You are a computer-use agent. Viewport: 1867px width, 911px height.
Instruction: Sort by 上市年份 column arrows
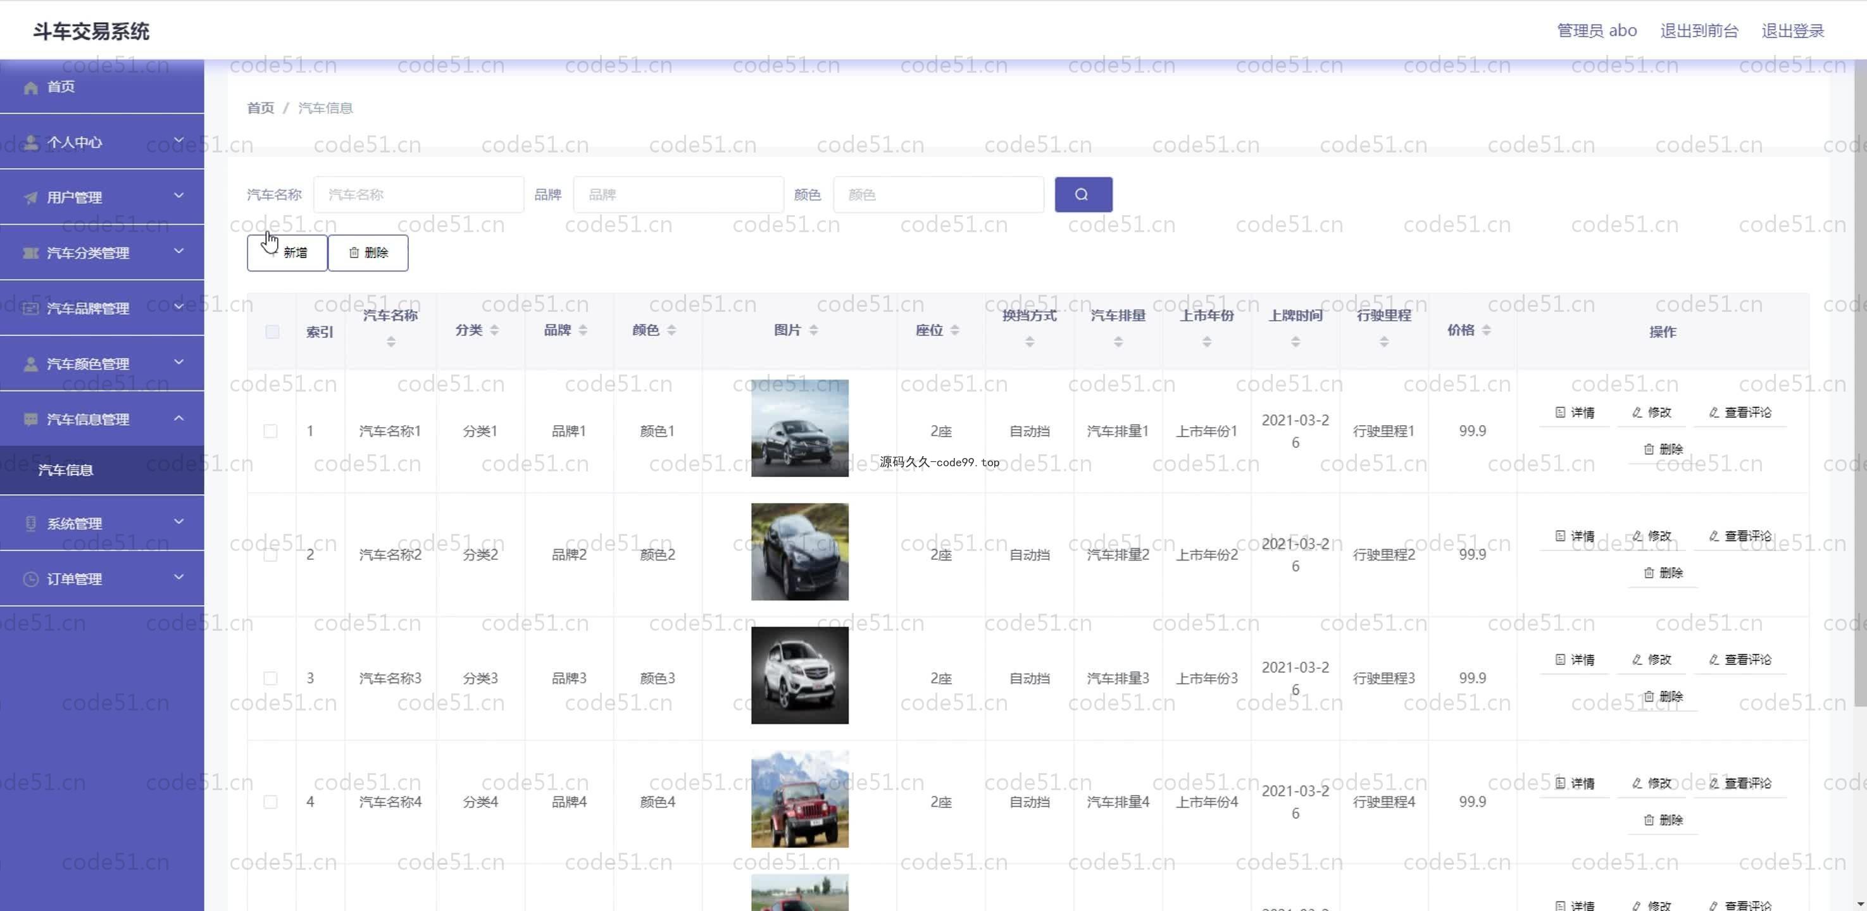(x=1206, y=342)
